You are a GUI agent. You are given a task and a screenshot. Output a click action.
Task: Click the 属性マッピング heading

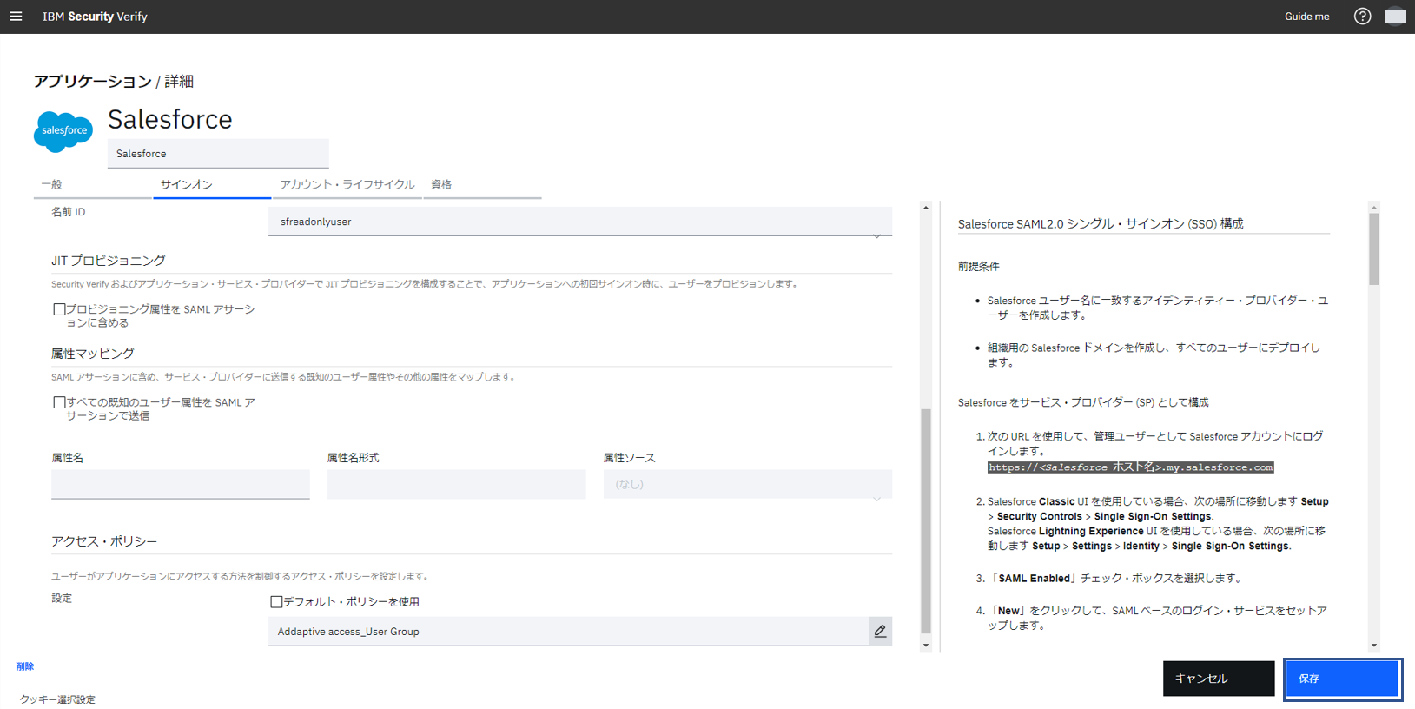[x=93, y=354]
